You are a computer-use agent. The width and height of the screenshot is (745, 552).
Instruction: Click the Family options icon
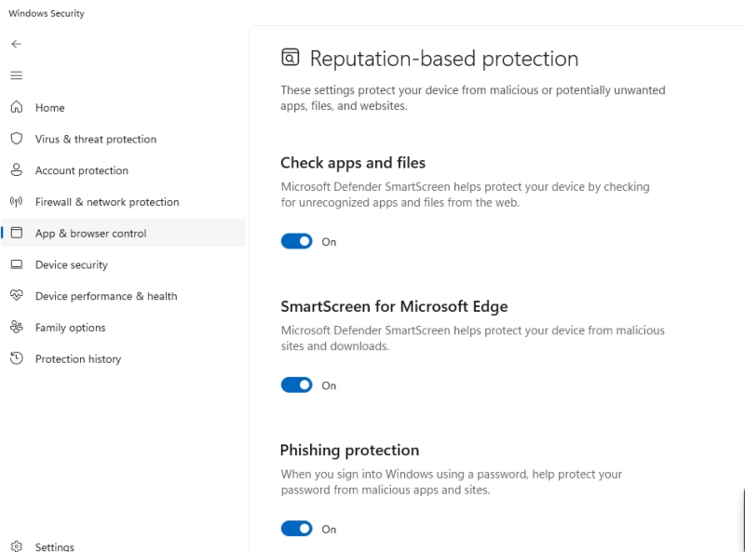tap(16, 328)
